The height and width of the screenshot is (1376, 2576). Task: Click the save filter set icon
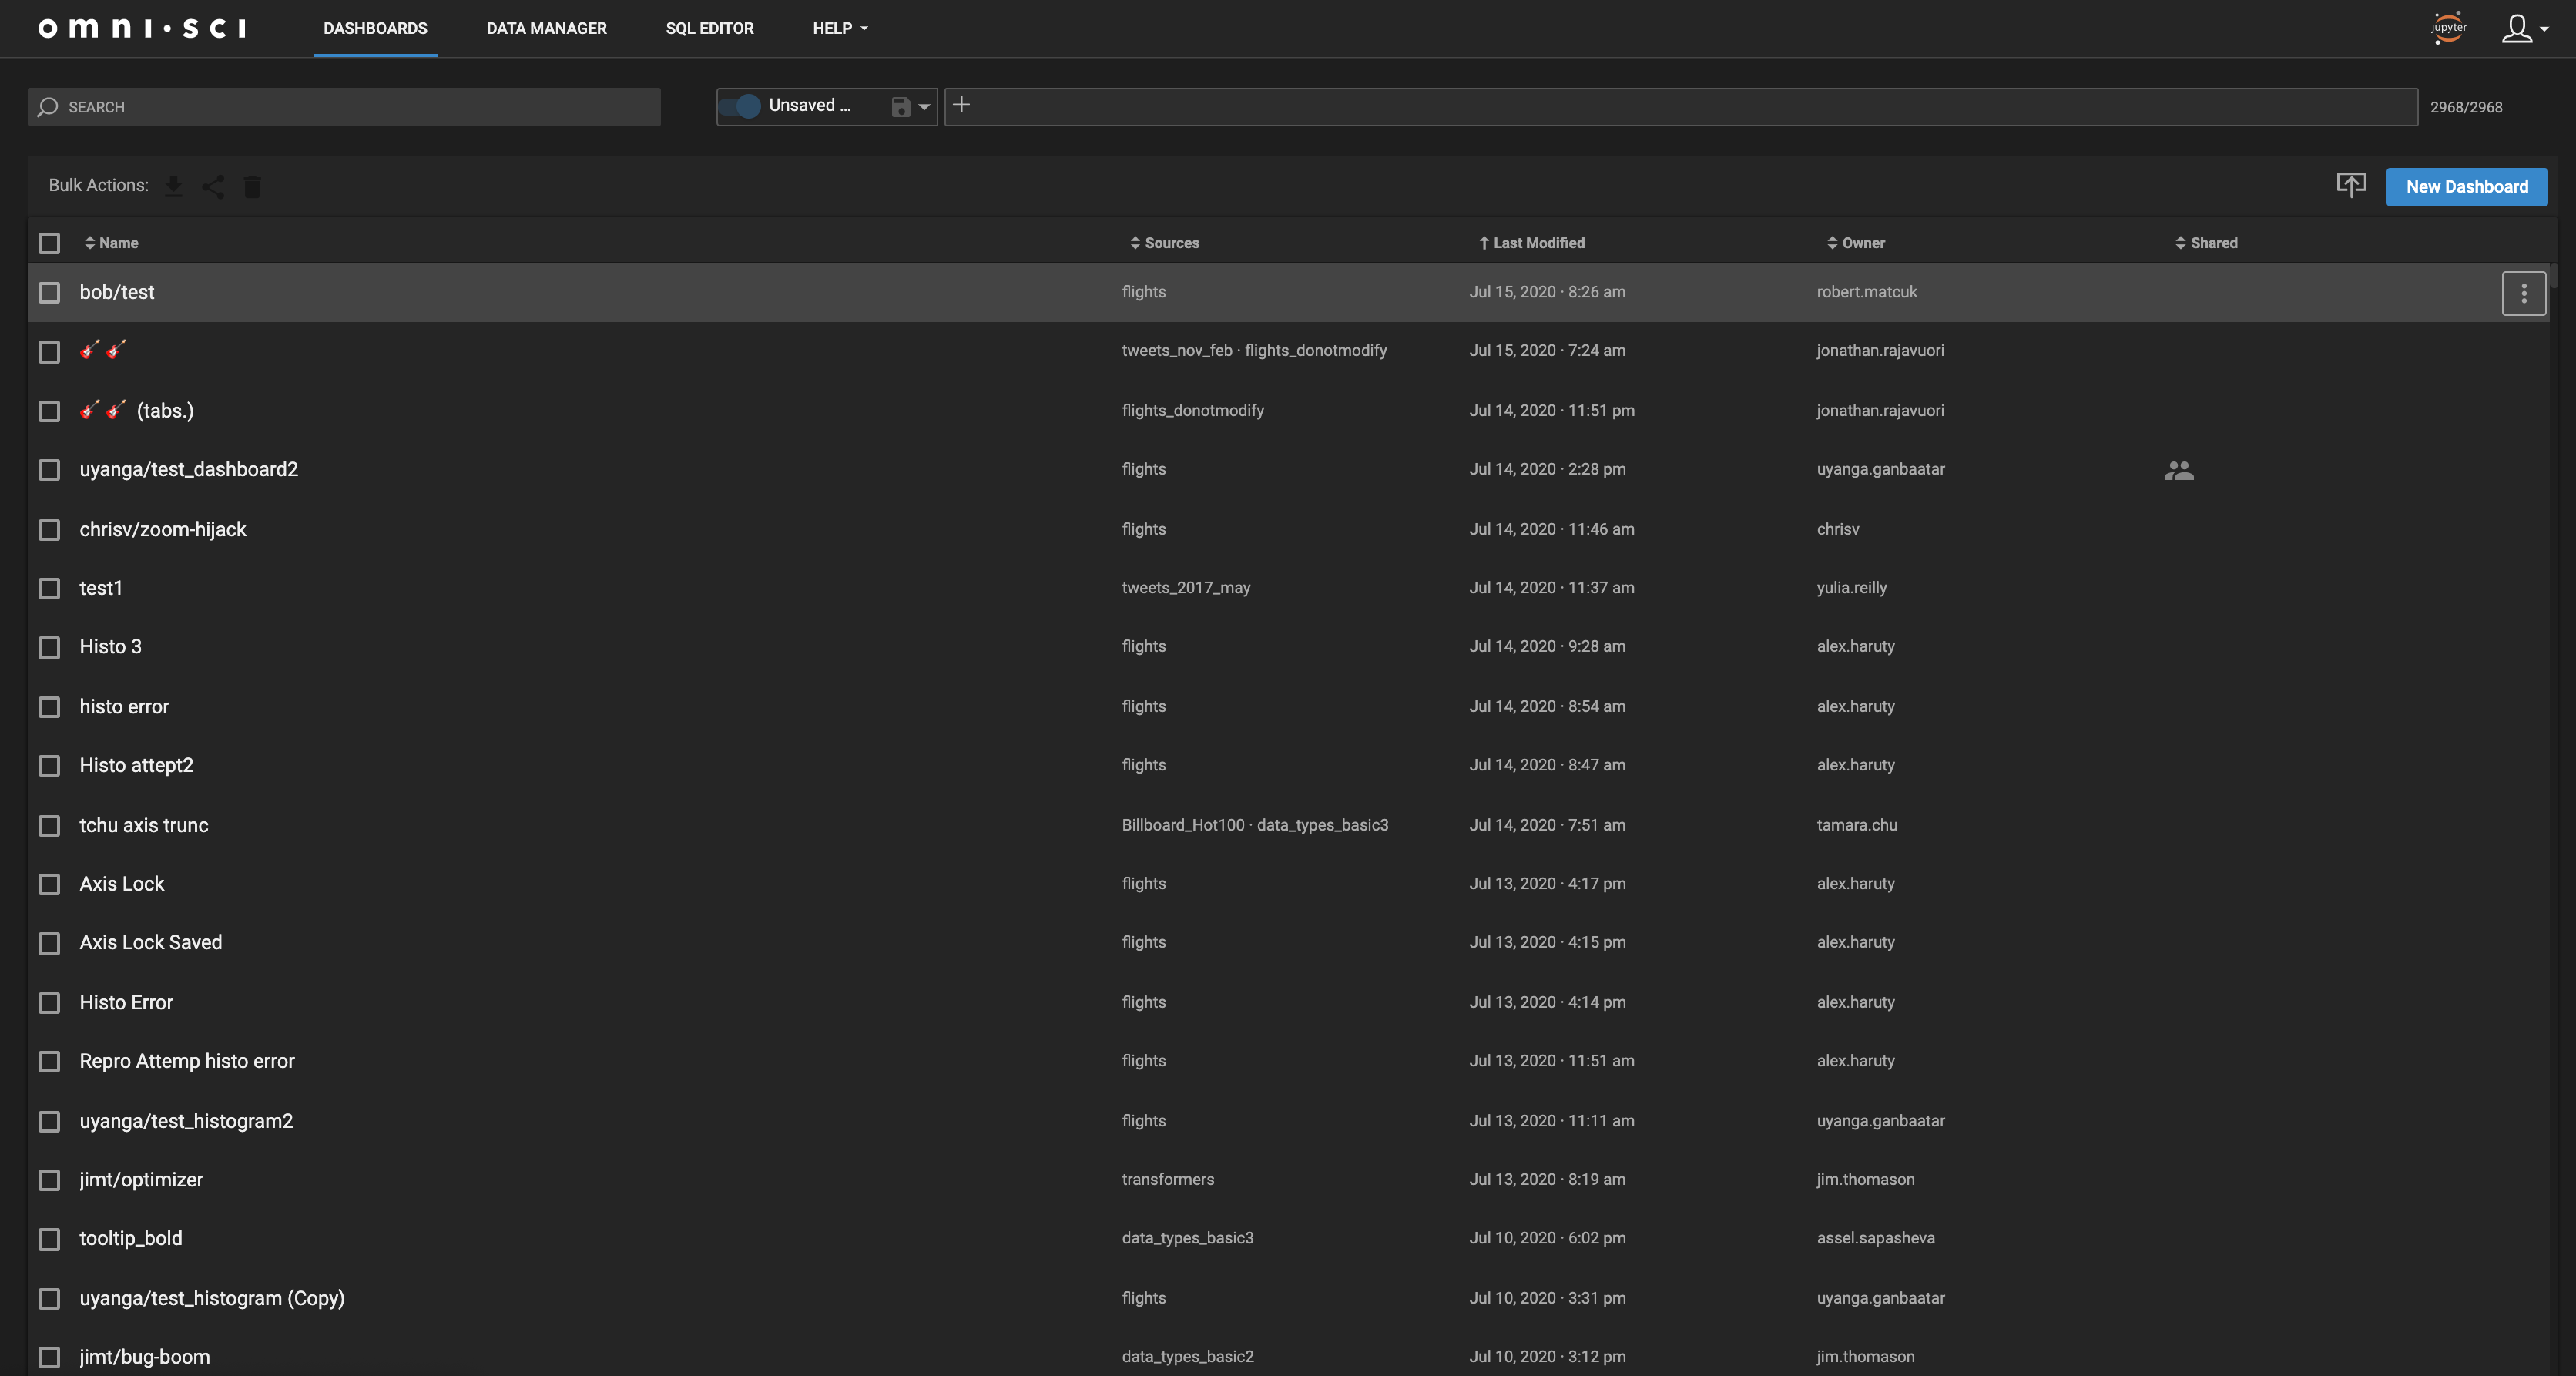tap(900, 107)
